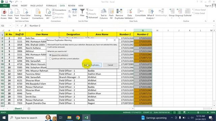Viewport: 216px width, 121px height.
Task: Switch to the FORMULAS tab
Action: point(51,6)
